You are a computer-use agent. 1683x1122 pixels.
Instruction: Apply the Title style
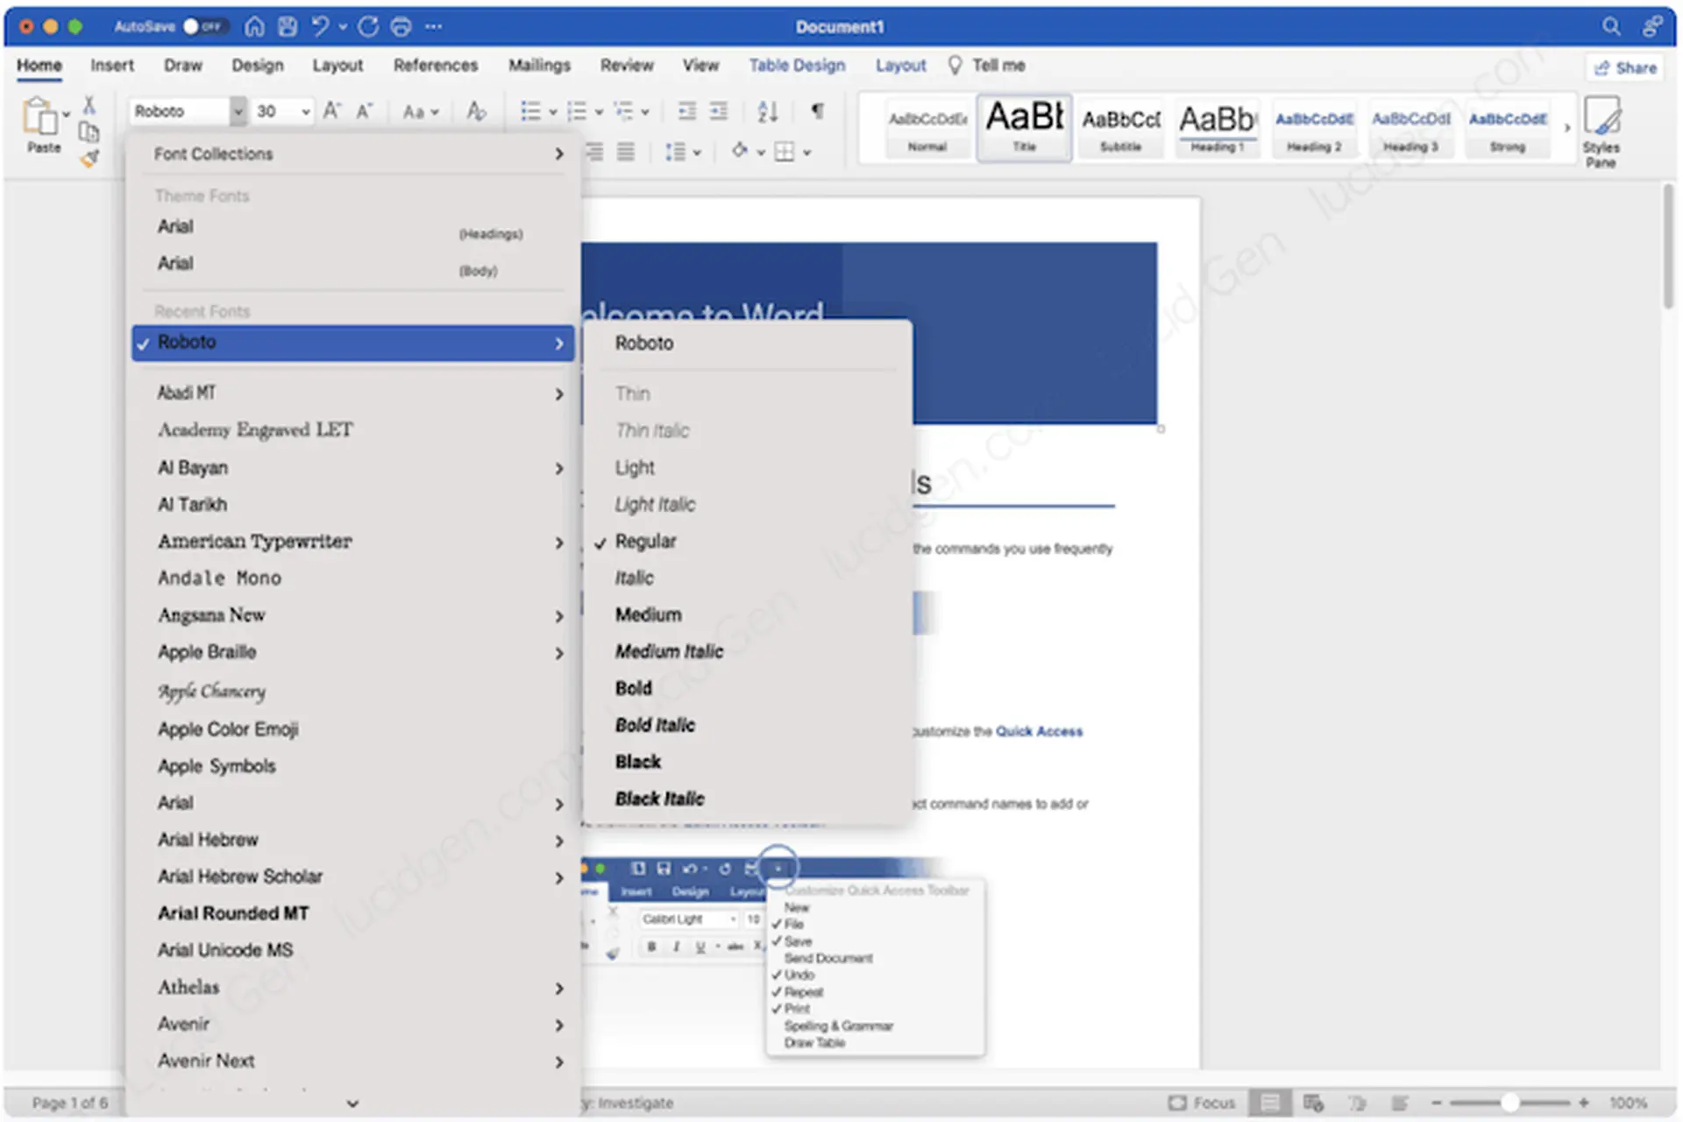1025,128
